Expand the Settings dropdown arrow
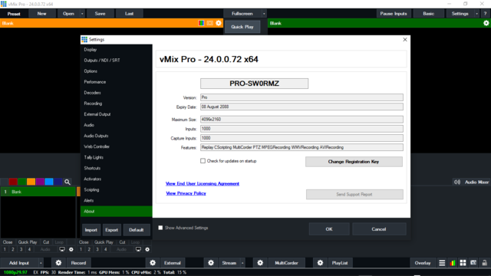Image resolution: width=491 pixels, height=276 pixels. (x=476, y=14)
